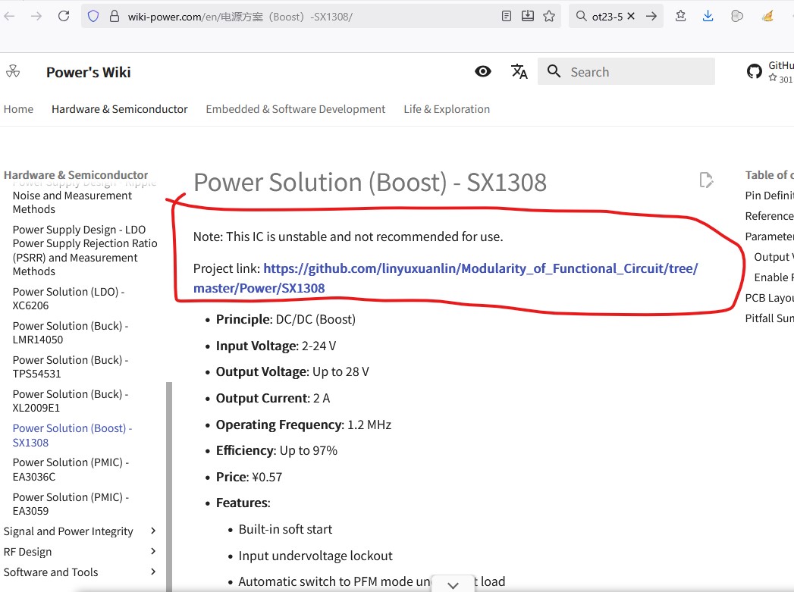Click the browser reload page button
This screenshot has width=794, height=592.
(64, 16)
